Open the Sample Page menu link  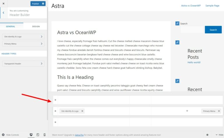pyautogui.click(x=212, y=6)
